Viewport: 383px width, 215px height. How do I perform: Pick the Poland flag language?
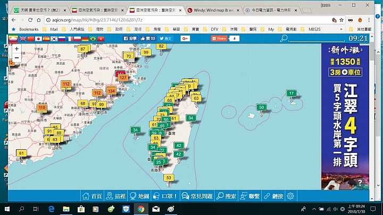point(78,39)
